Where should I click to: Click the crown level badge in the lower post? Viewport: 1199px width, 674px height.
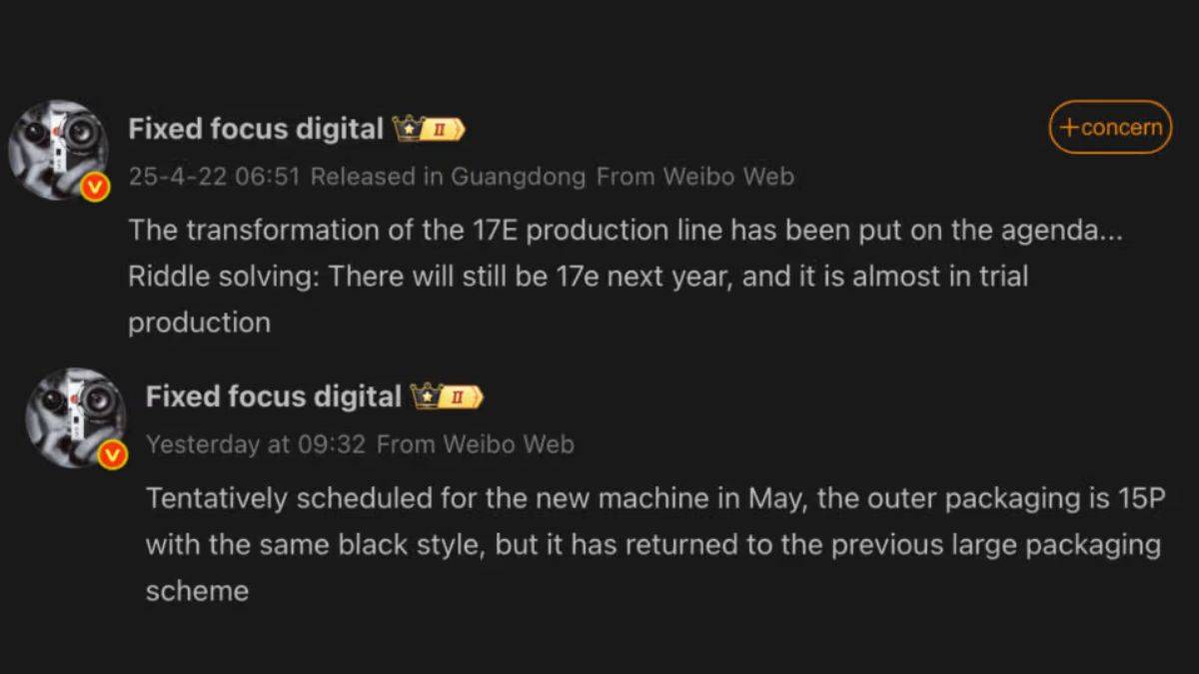coord(448,396)
